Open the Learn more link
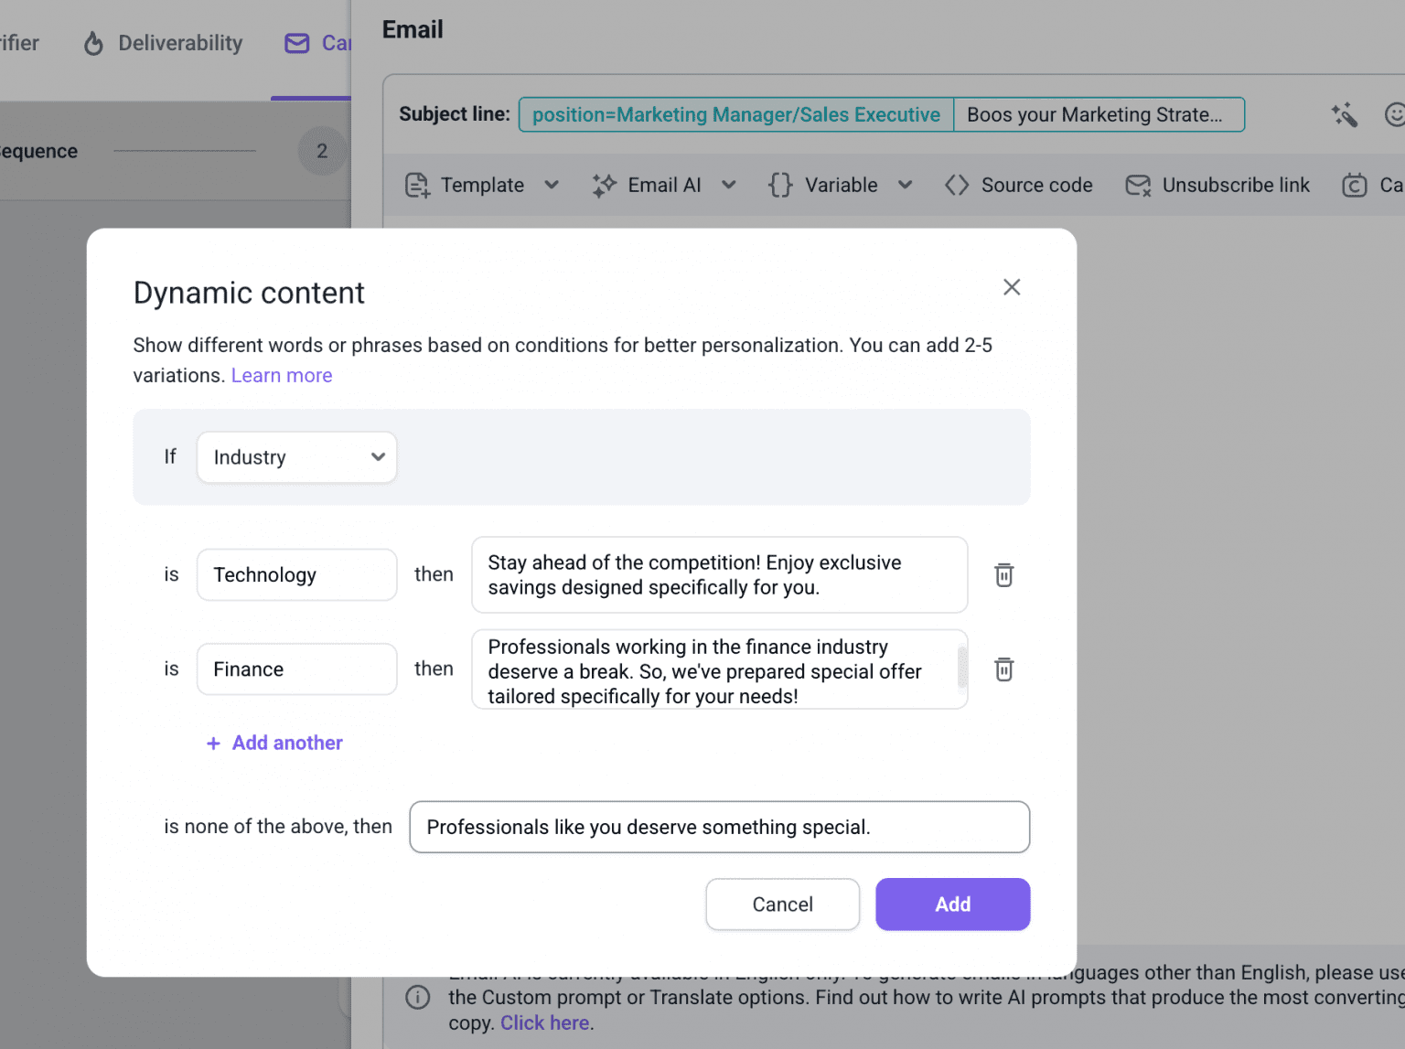 282,376
